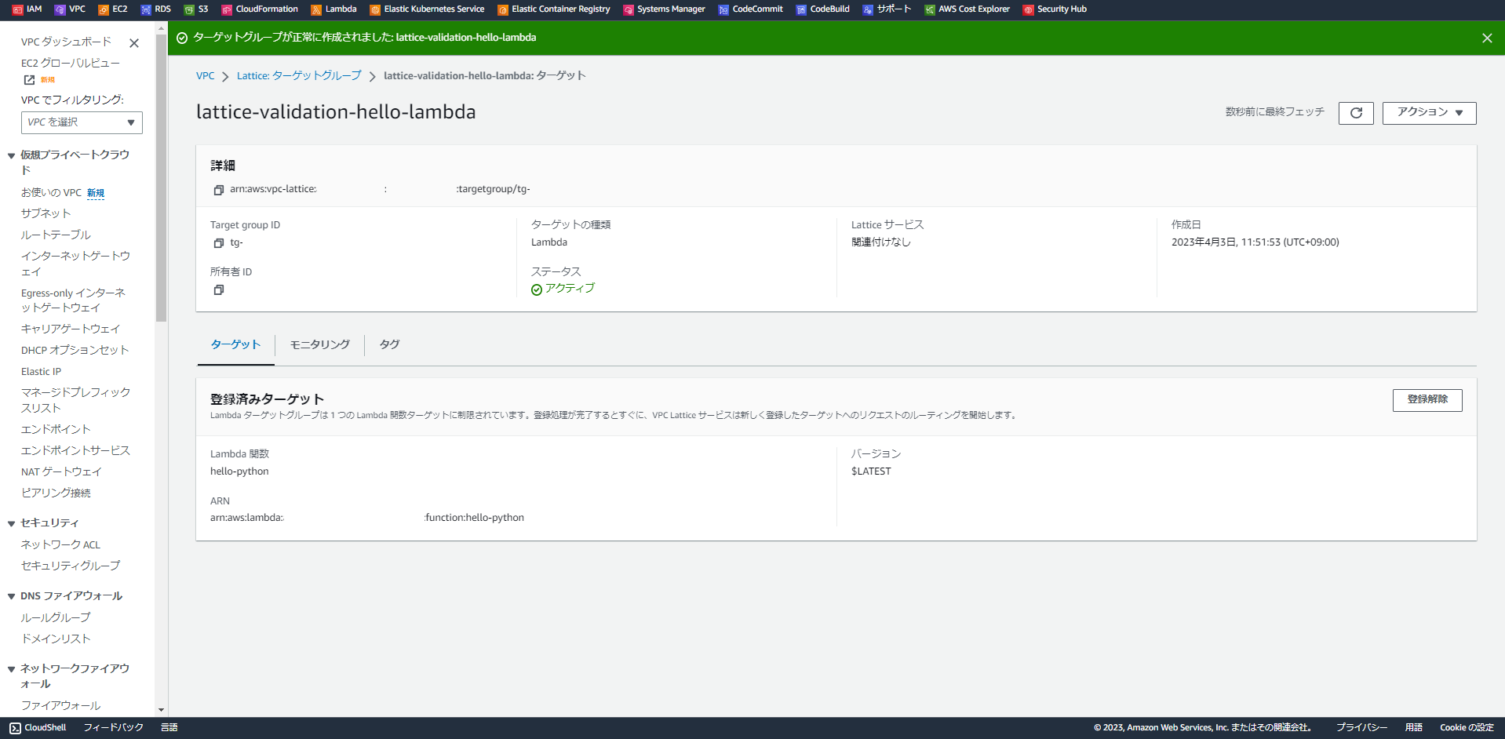Open ピアリング接続 in sidebar

56,493
